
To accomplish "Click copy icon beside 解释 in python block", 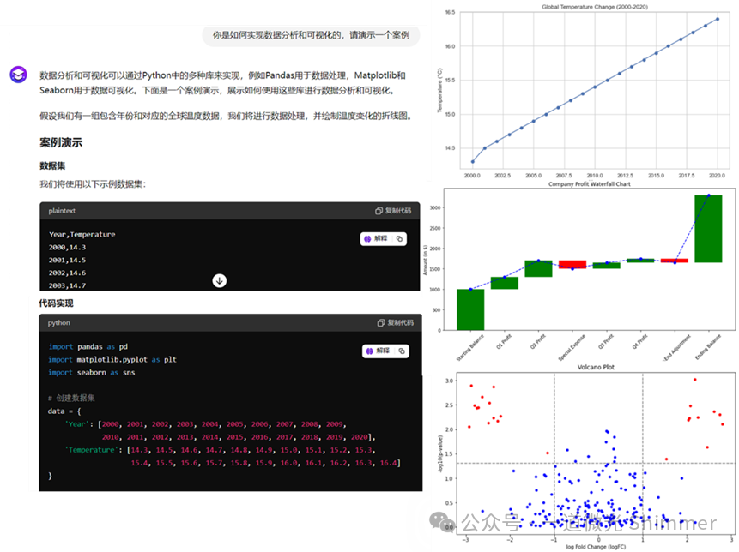I will [402, 351].
